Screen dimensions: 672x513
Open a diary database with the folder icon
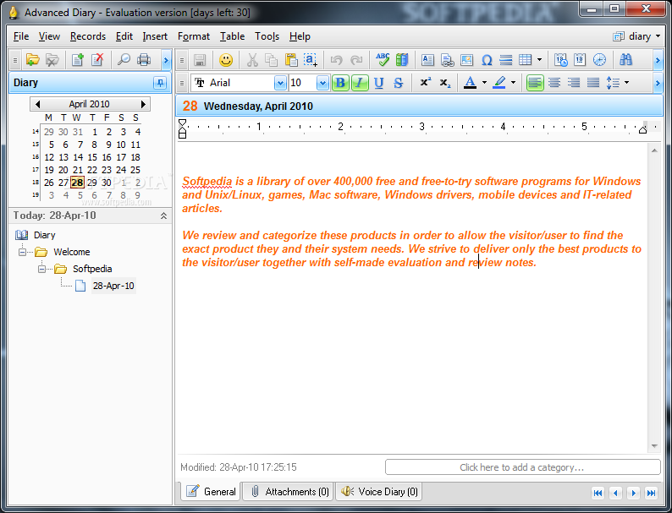point(32,59)
